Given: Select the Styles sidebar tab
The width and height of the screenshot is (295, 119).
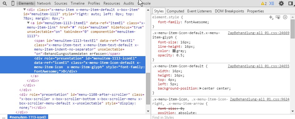Looking at the screenshot, I should [159, 11].
